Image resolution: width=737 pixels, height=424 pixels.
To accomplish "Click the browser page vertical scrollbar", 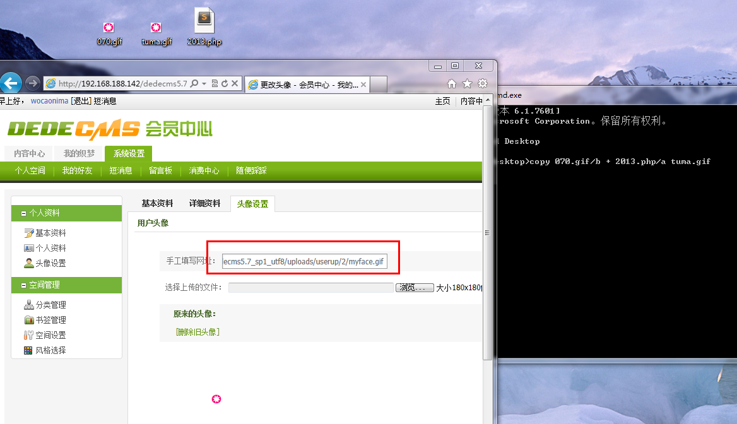I will (x=487, y=232).
